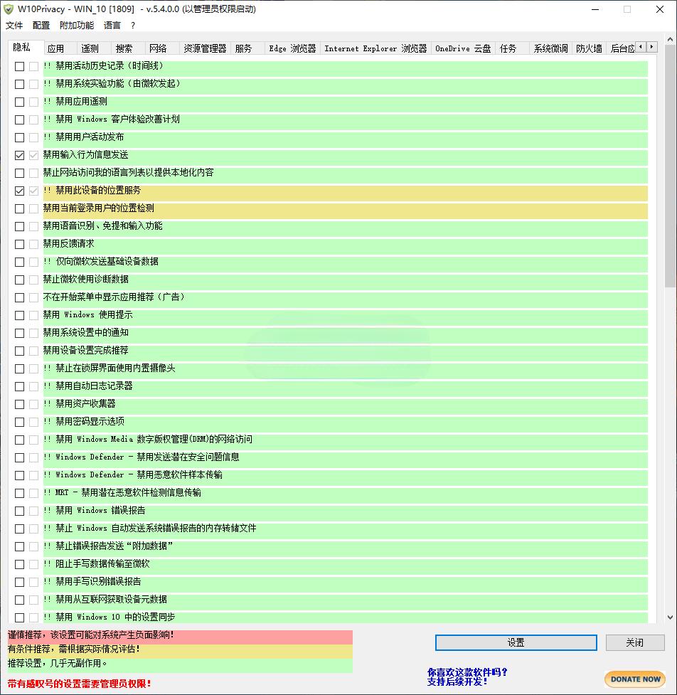Enable 禁用自动日志记录器 checkbox
The width and height of the screenshot is (677, 695).
click(x=19, y=386)
